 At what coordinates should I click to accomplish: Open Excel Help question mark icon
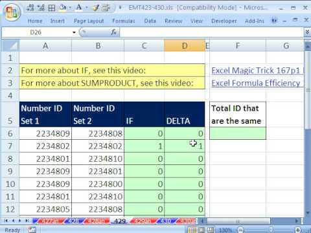tap(274, 21)
